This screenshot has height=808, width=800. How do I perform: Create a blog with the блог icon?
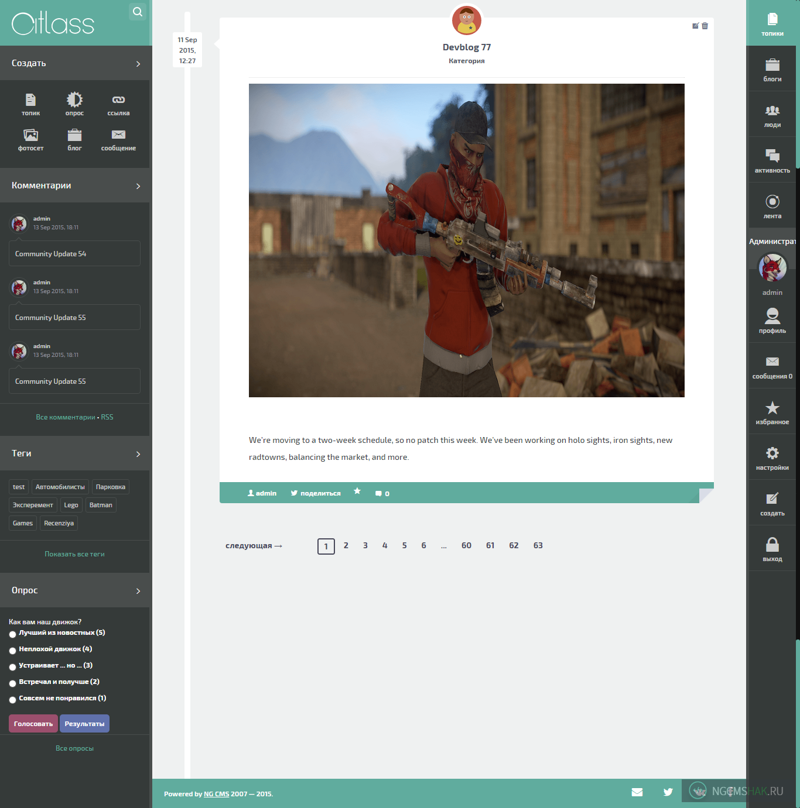pos(74,140)
